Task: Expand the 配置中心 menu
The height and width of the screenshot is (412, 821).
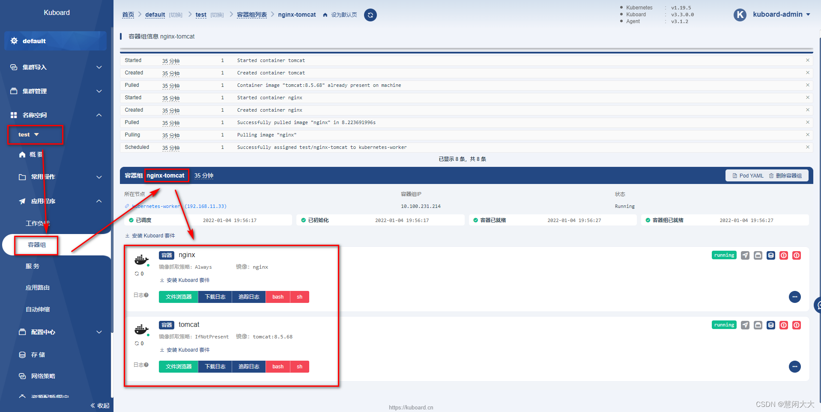Action: coord(99,332)
